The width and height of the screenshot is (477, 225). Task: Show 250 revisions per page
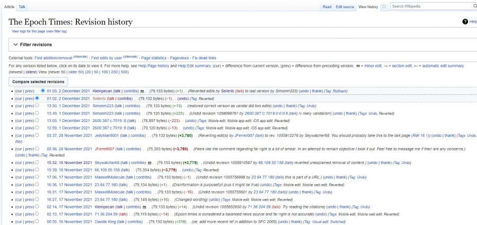point(114,72)
